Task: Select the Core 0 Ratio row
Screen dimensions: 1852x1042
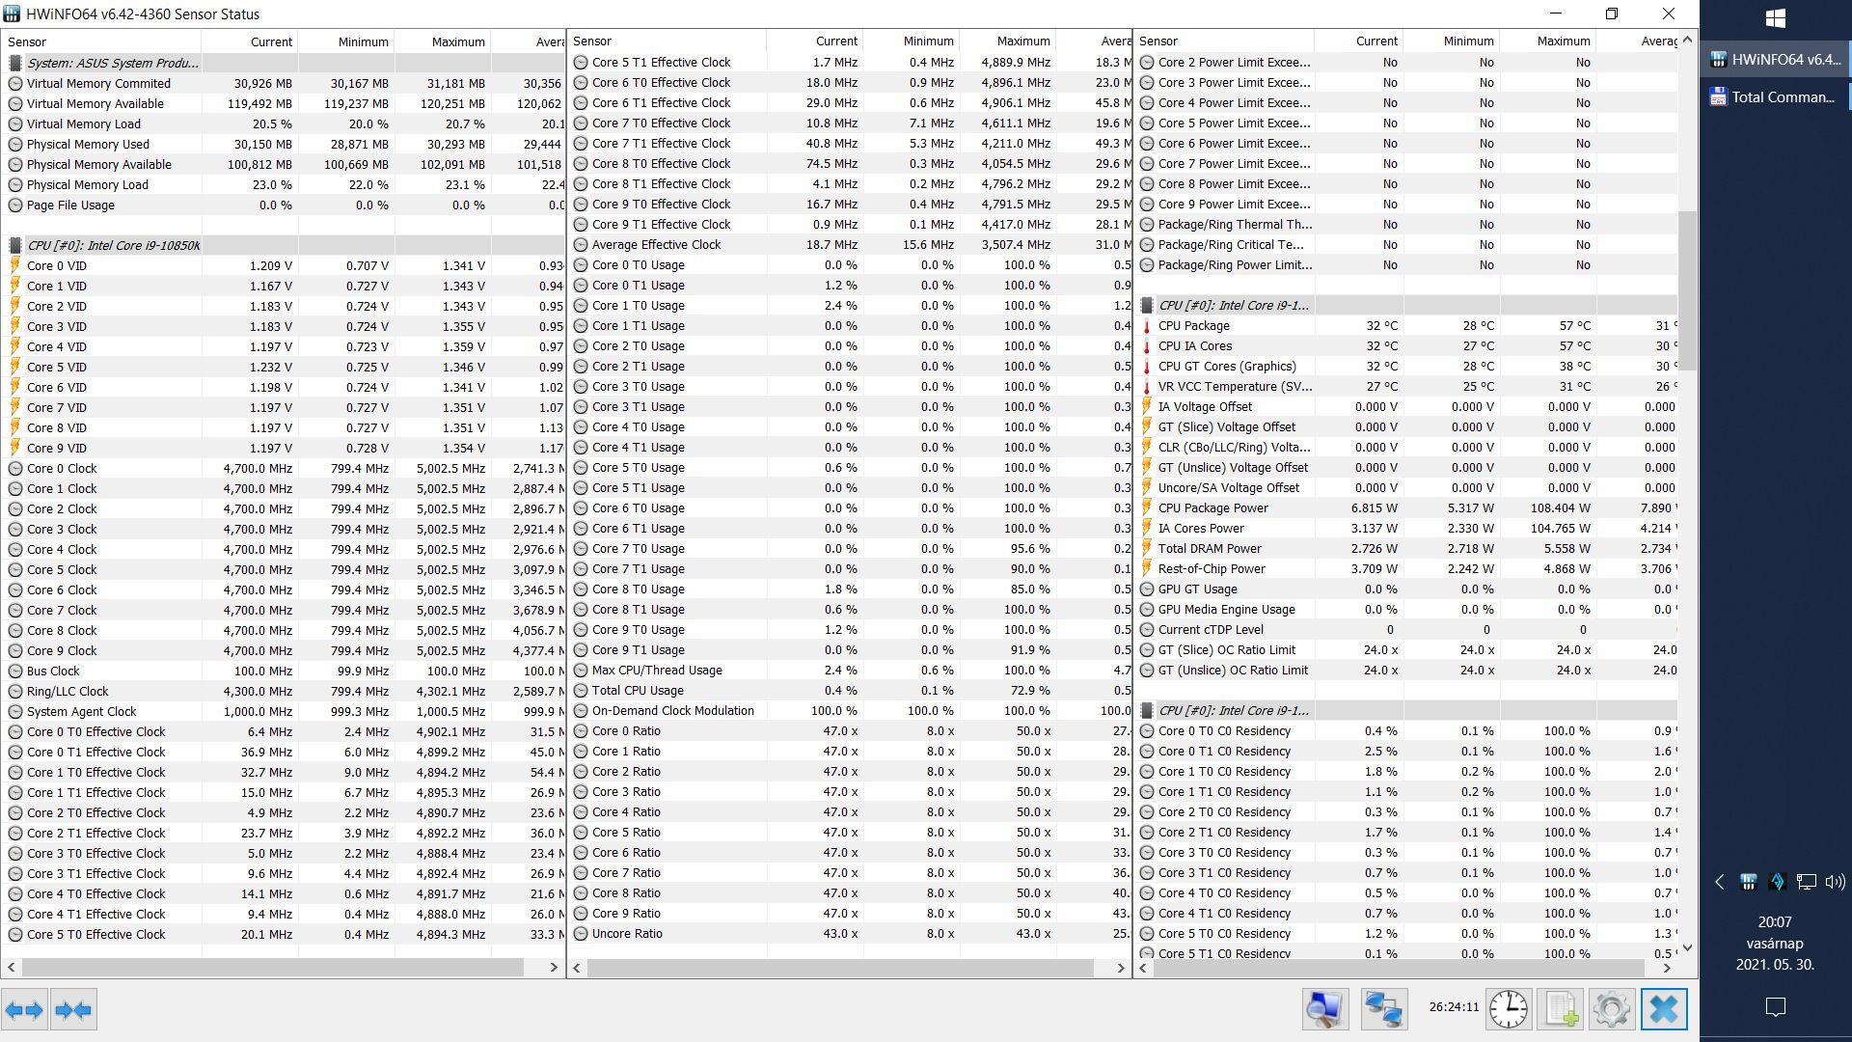Action: click(x=850, y=731)
